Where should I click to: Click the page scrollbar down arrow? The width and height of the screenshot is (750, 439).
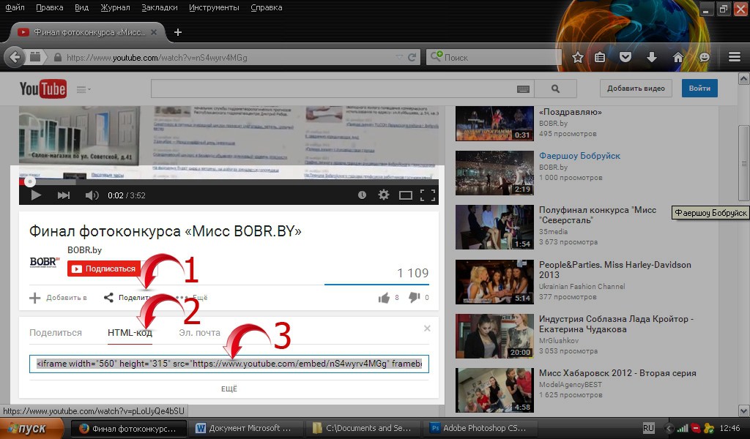point(744,410)
